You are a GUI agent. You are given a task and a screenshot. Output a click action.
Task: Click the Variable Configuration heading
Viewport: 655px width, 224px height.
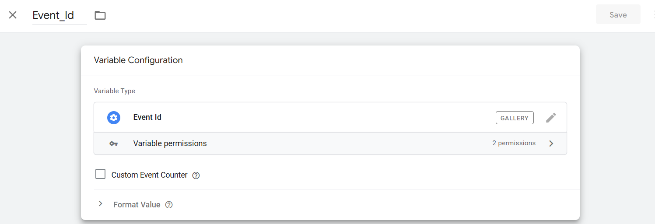[x=138, y=60]
